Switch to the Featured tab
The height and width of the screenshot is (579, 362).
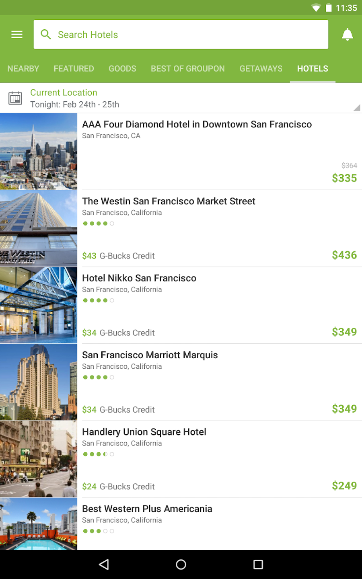coord(74,69)
